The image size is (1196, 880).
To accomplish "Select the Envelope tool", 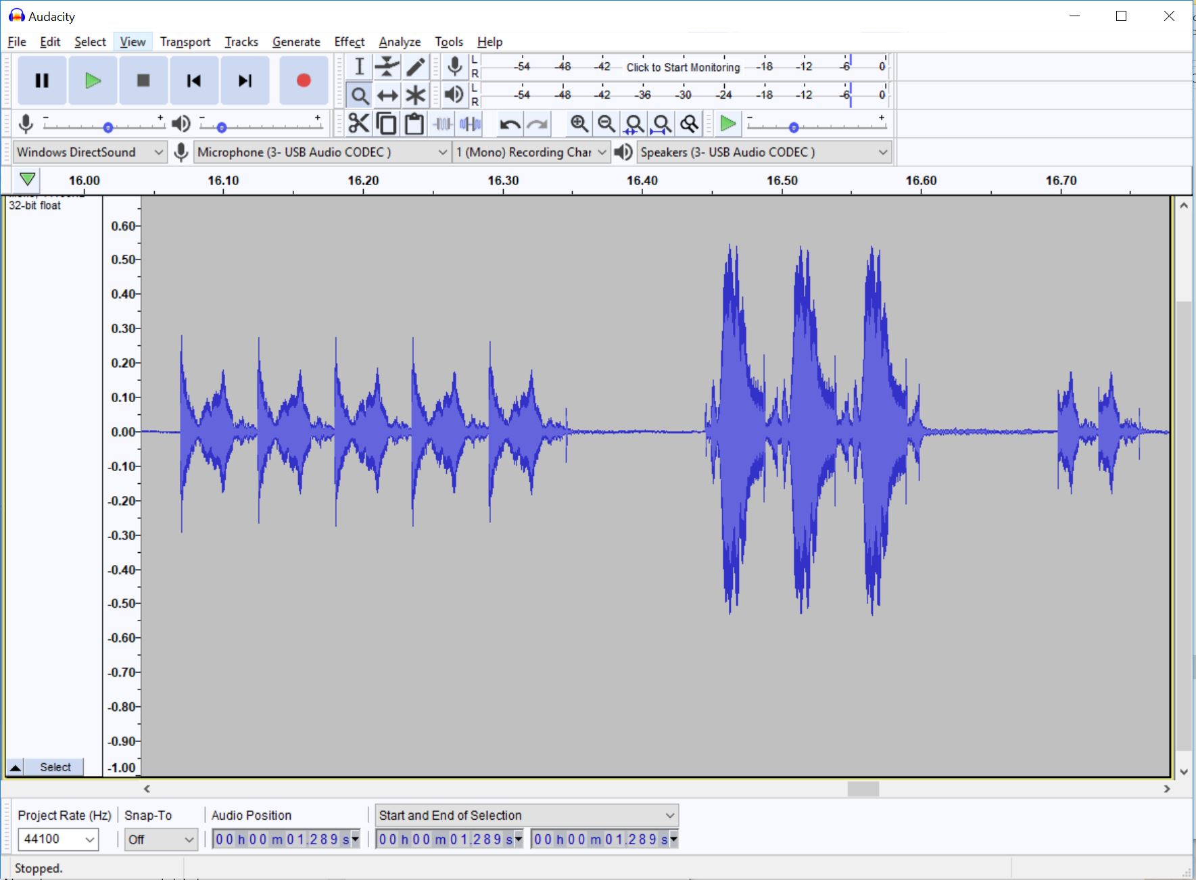I will tap(387, 67).
